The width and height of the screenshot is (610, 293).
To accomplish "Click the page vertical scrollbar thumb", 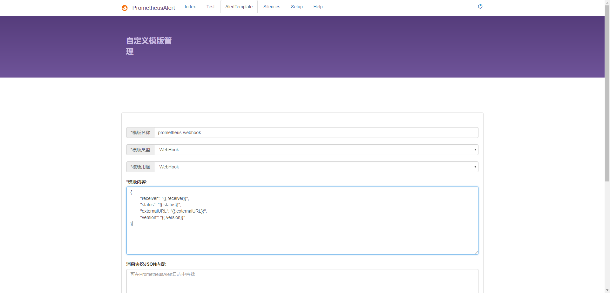I will point(607,93).
